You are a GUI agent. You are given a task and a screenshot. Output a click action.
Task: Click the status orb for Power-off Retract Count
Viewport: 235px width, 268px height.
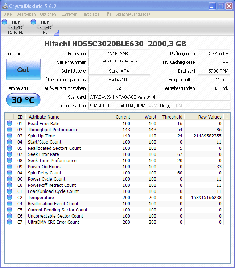coord(9,185)
